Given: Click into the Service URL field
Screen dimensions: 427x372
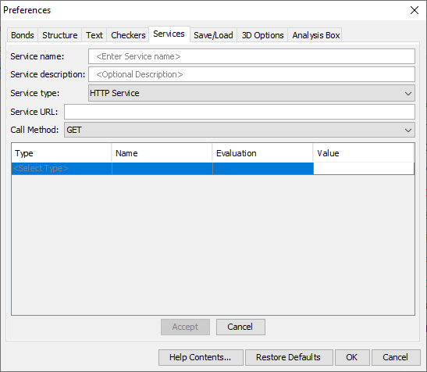Looking at the screenshot, I should click(240, 112).
